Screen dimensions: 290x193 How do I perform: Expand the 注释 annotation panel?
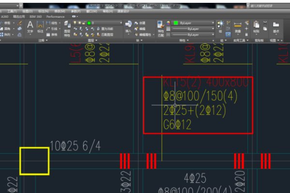[x=43, y=40]
